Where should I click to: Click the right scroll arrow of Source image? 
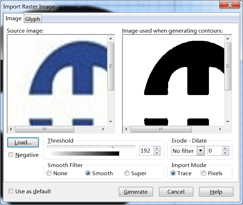(x=103, y=129)
